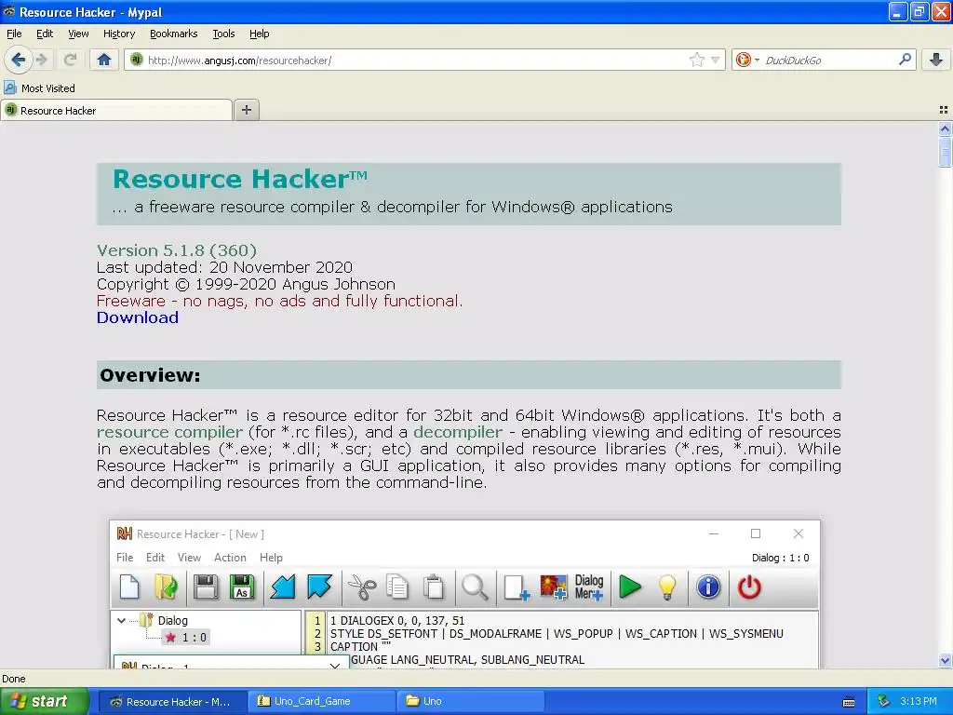Screen dimensions: 953x715
Task: Click the Paste clipboard icon
Action: click(434, 587)
